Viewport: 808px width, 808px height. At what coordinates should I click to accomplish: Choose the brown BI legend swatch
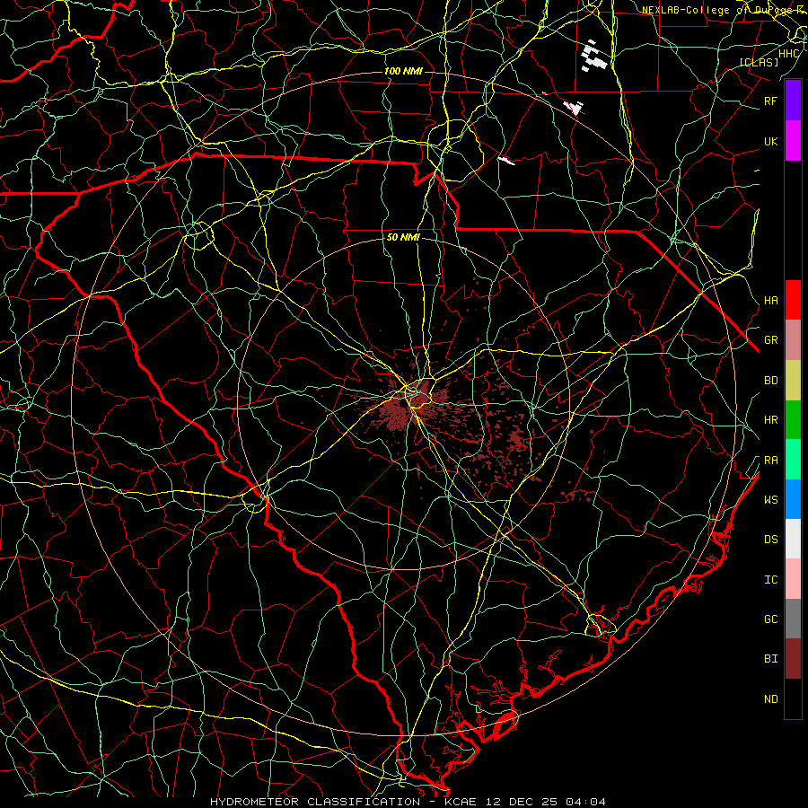pos(793,659)
